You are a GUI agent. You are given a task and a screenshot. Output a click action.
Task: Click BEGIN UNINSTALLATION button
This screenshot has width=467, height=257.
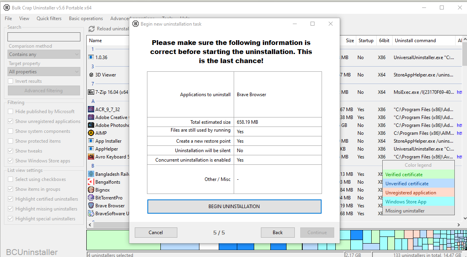(x=234, y=207)
